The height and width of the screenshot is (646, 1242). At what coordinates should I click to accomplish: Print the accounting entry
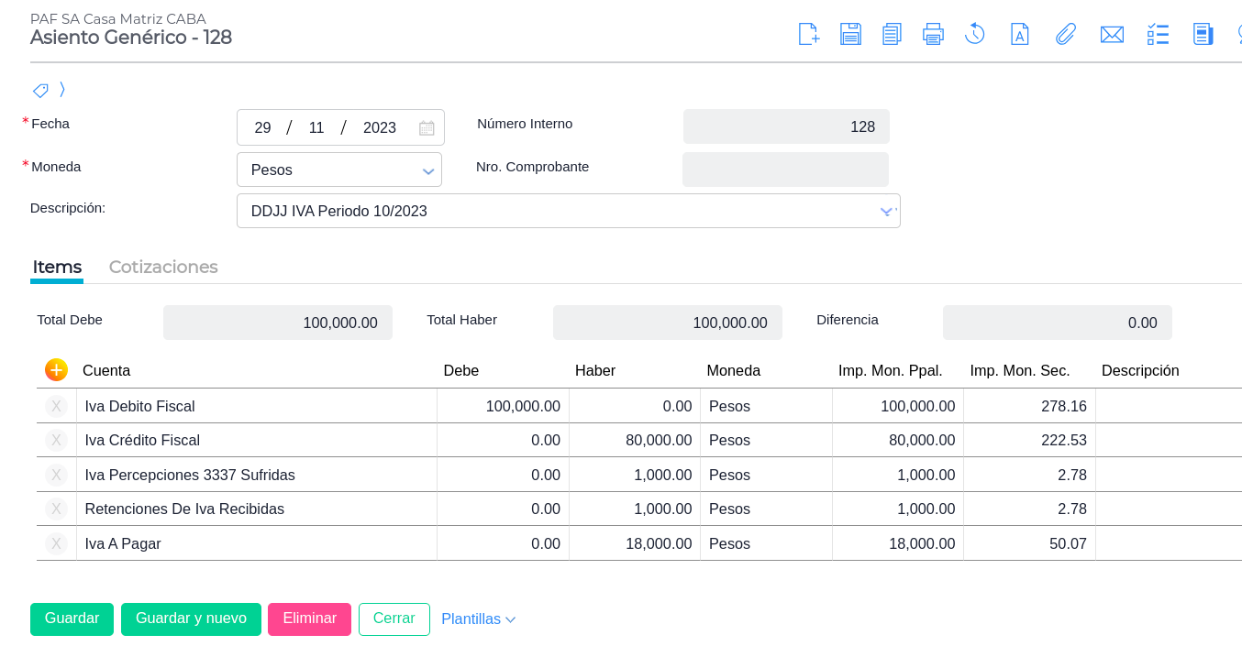tap(933, 35)
